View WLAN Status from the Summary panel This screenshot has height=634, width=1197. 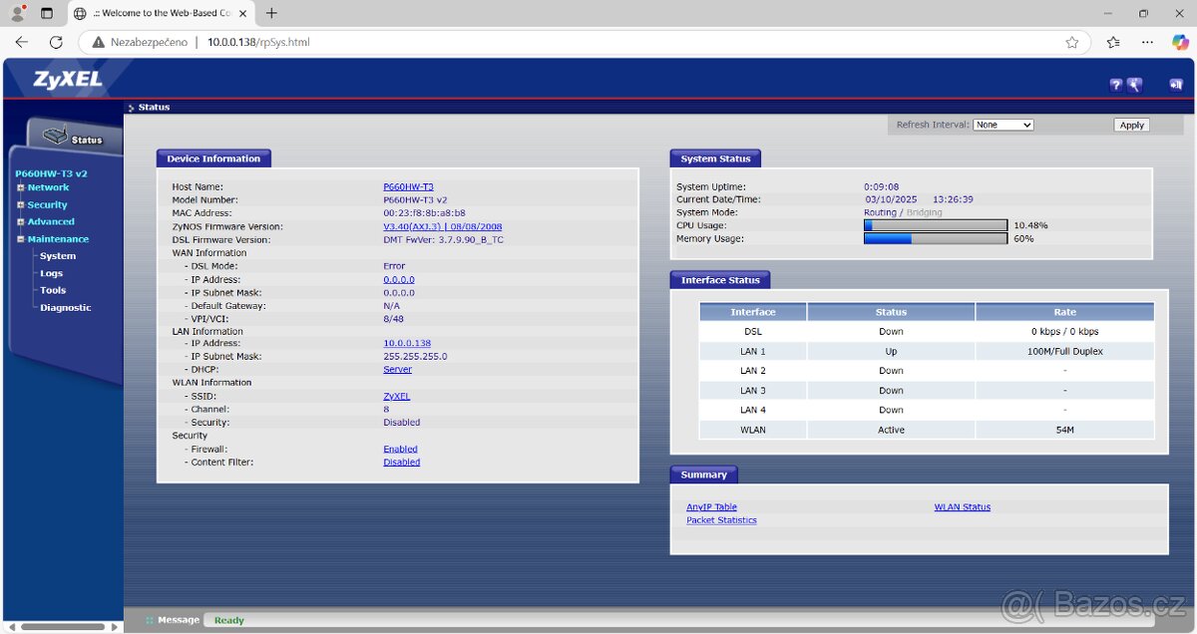coord(962,506)
